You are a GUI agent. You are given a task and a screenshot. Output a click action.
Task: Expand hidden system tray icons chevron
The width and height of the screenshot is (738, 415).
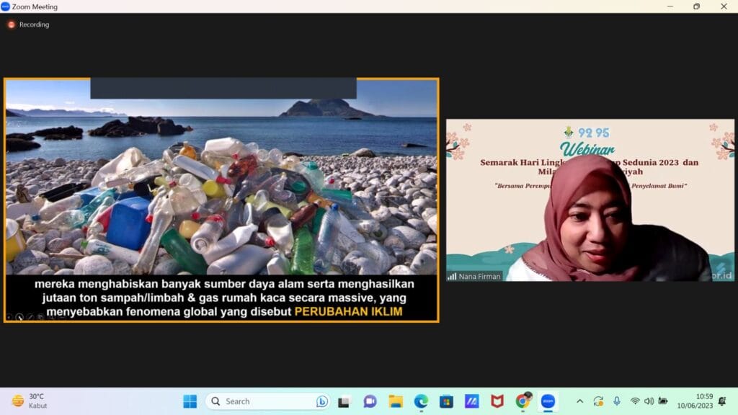pyautogui.click(x=579, y=401)
